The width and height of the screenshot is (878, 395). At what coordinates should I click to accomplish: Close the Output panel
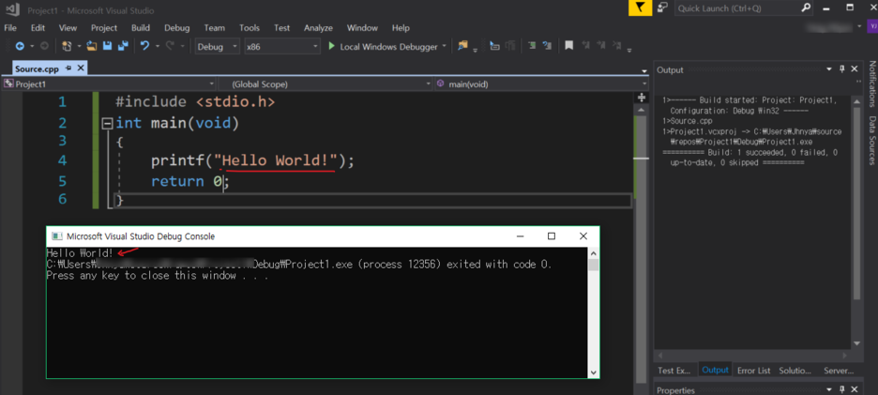(855, 69)
